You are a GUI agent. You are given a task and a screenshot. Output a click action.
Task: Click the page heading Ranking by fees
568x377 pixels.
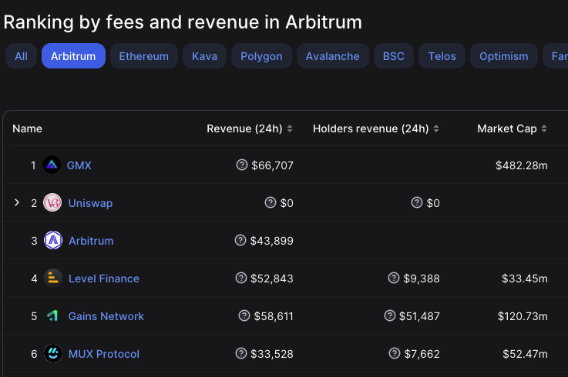[x=183, y=22]
